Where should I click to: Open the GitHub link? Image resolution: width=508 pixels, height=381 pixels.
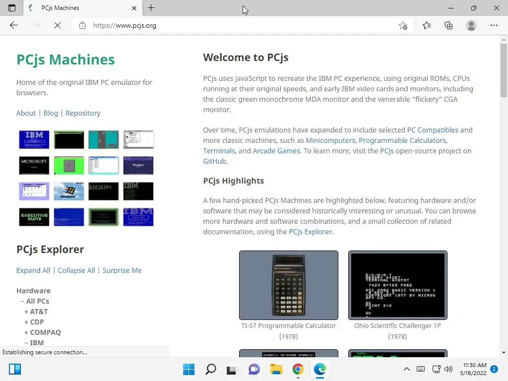pyautogui.click(x=215, y=161)
